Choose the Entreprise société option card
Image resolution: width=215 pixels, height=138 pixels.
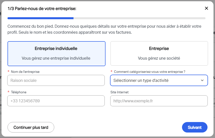pyautogui.click(x=159, y=53)
